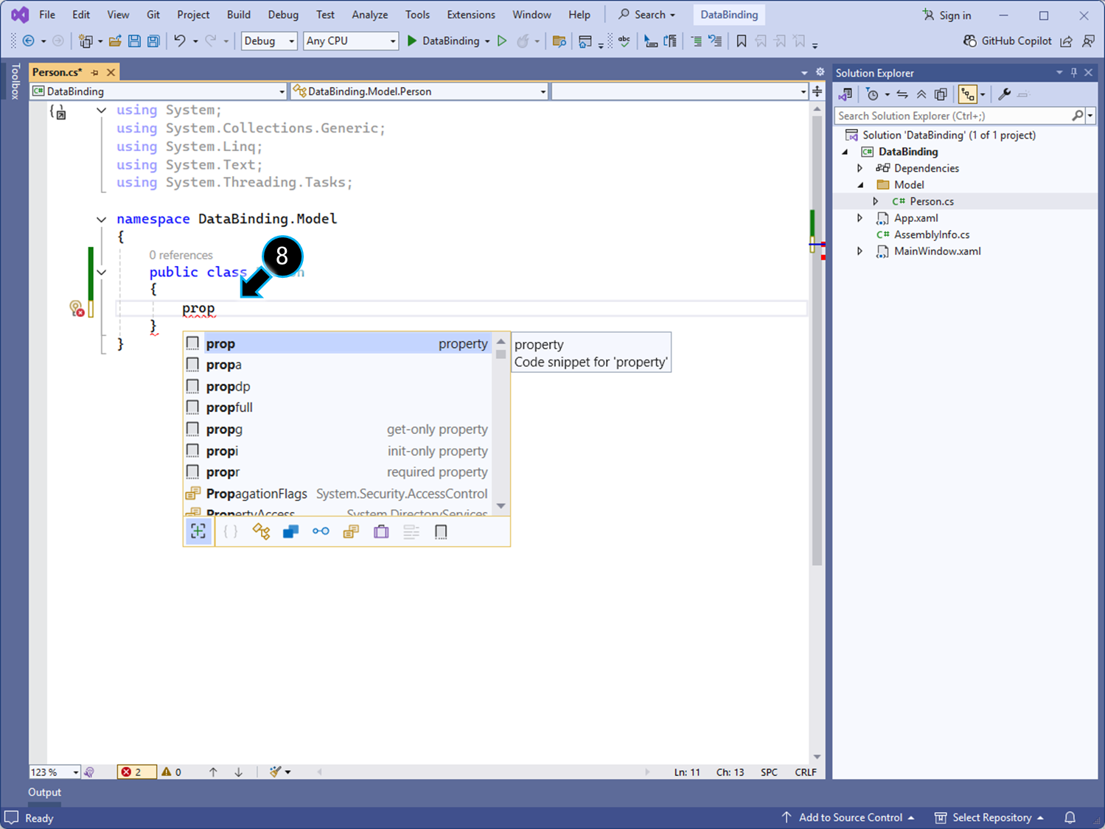Select AssemblyInfo.cs in Solution Explorer

932,234
